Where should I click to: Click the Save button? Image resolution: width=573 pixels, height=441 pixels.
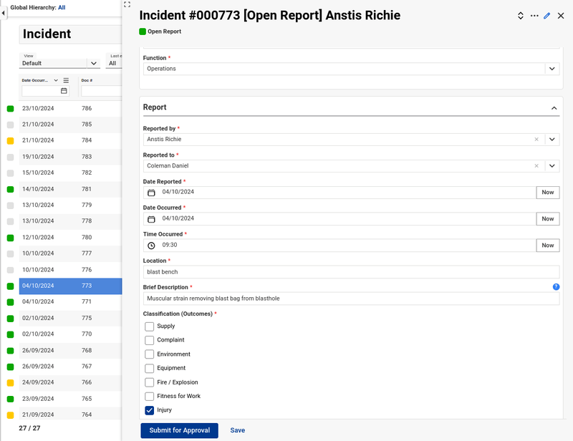pyautogui.click(x=237, y=430)
